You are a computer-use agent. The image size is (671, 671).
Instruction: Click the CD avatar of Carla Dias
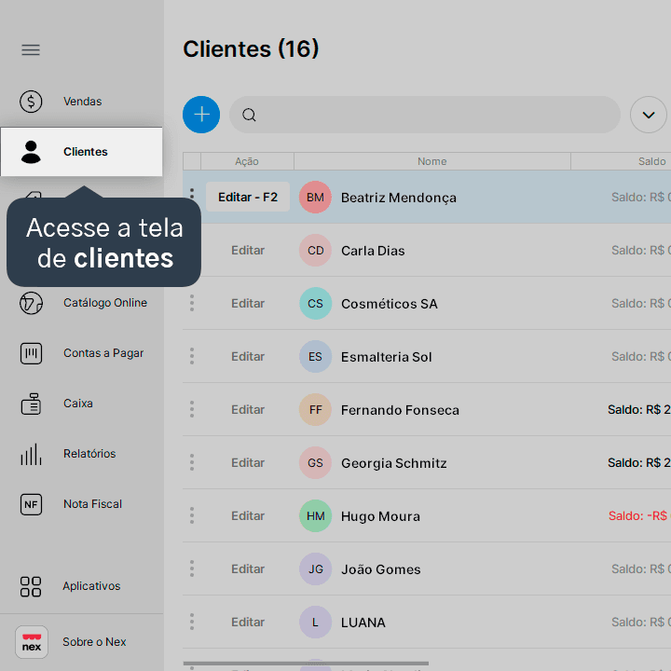click(x=315, y=251)
